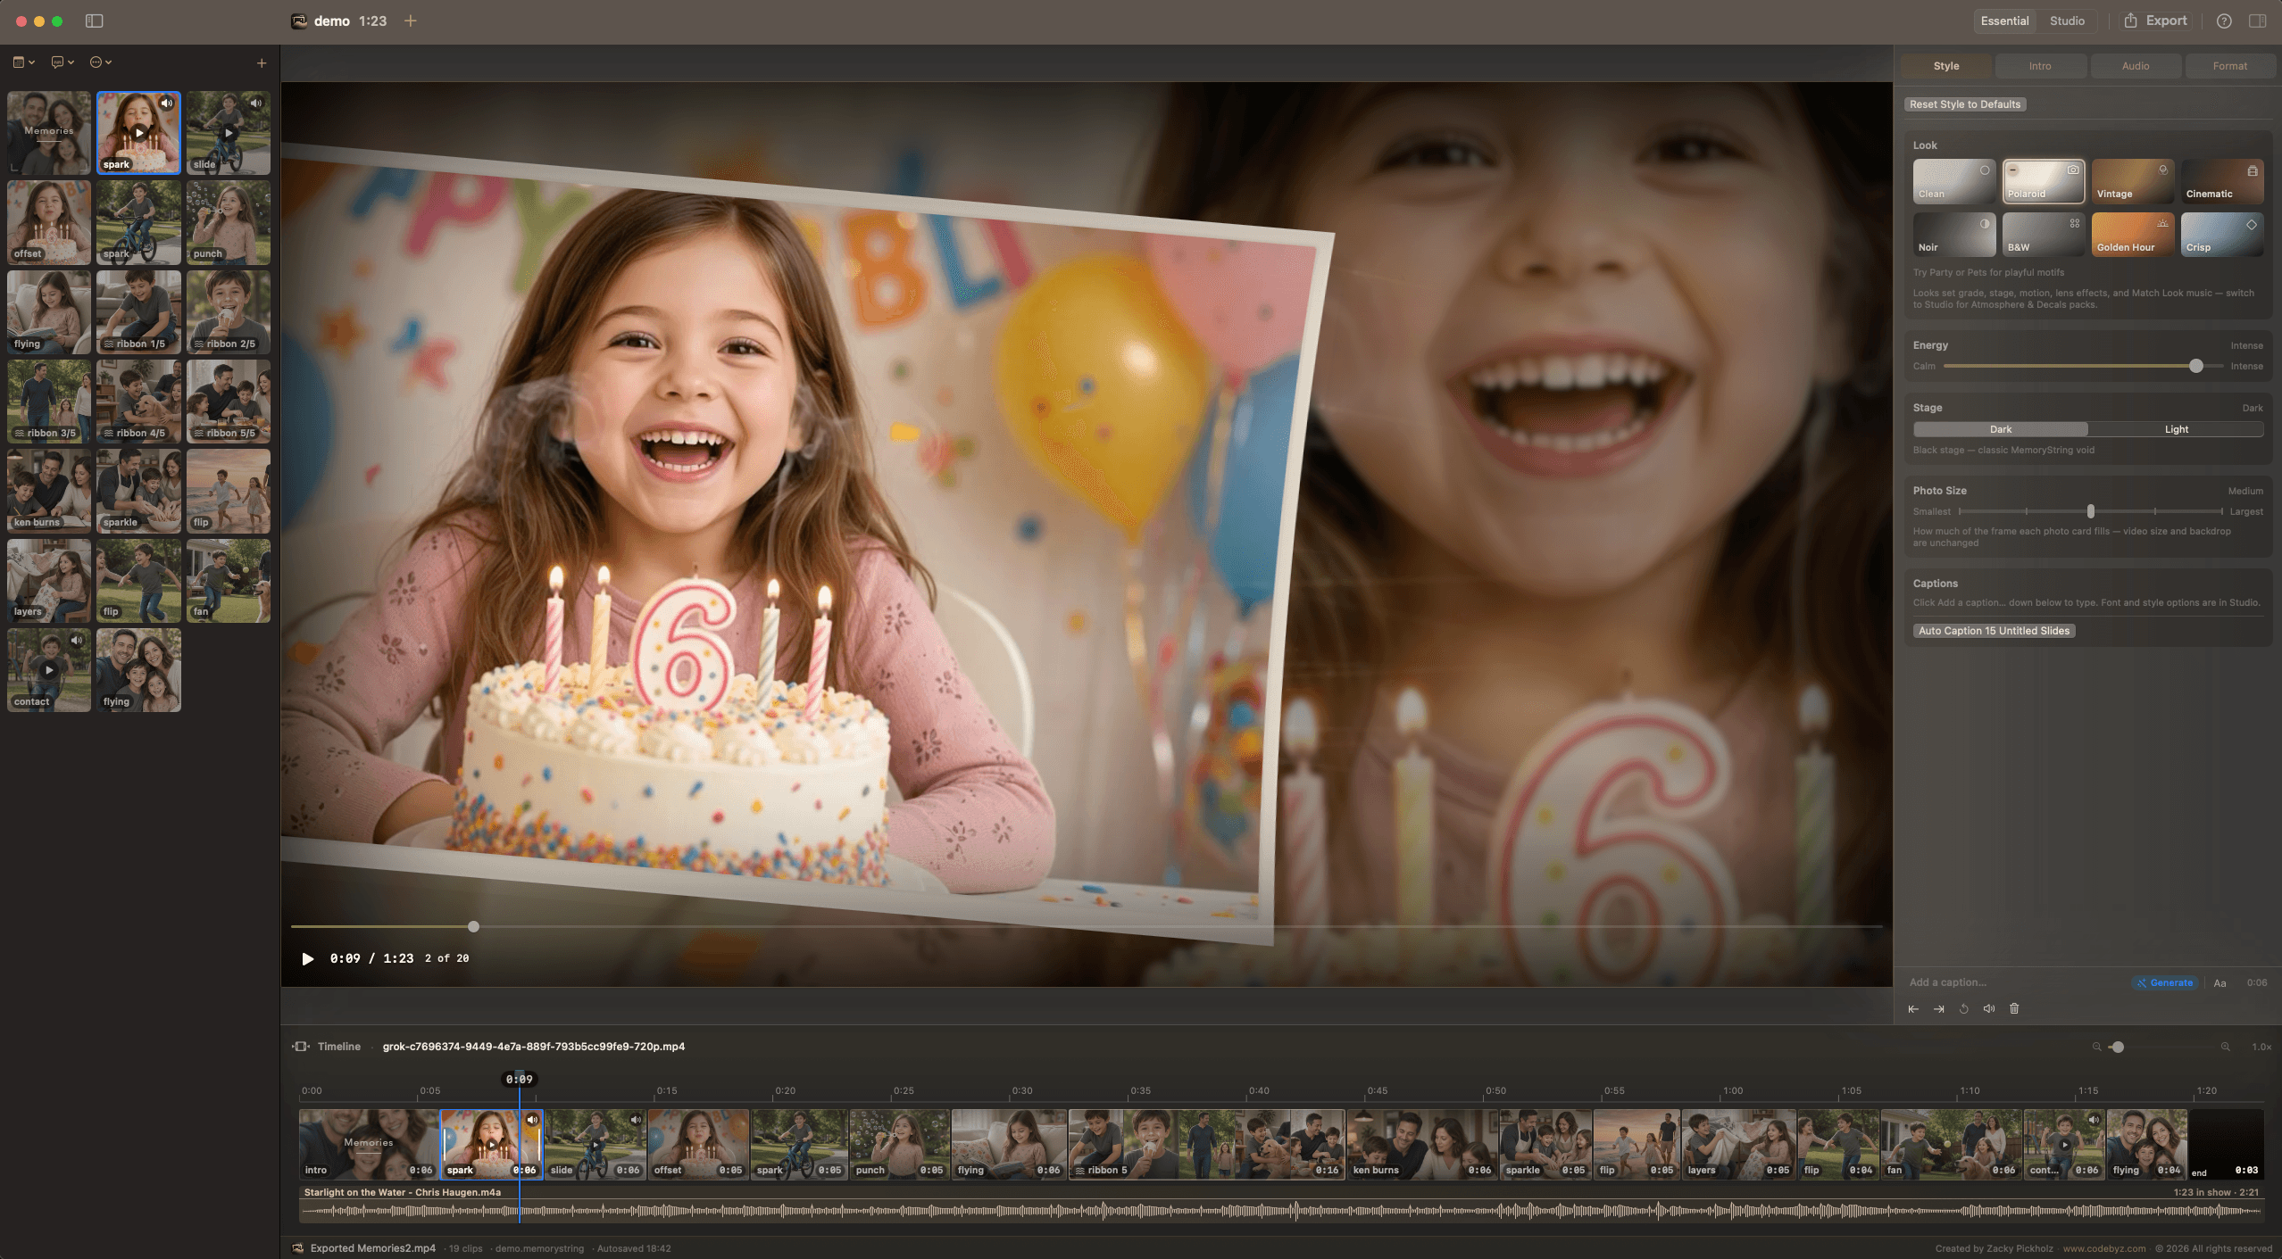Click the Export button

click(2155, 21)
